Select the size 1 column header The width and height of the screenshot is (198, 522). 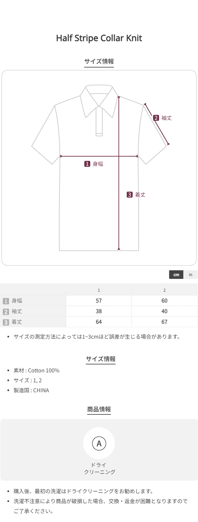(x=99, y=290)
